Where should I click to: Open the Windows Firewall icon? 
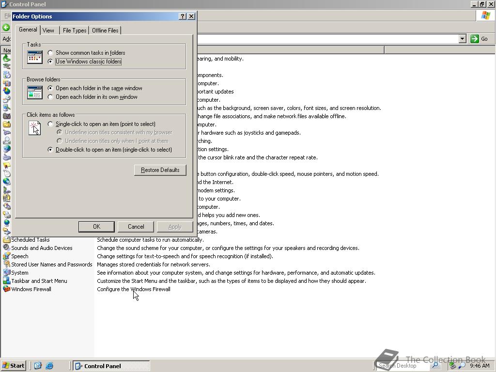point(6,289)
